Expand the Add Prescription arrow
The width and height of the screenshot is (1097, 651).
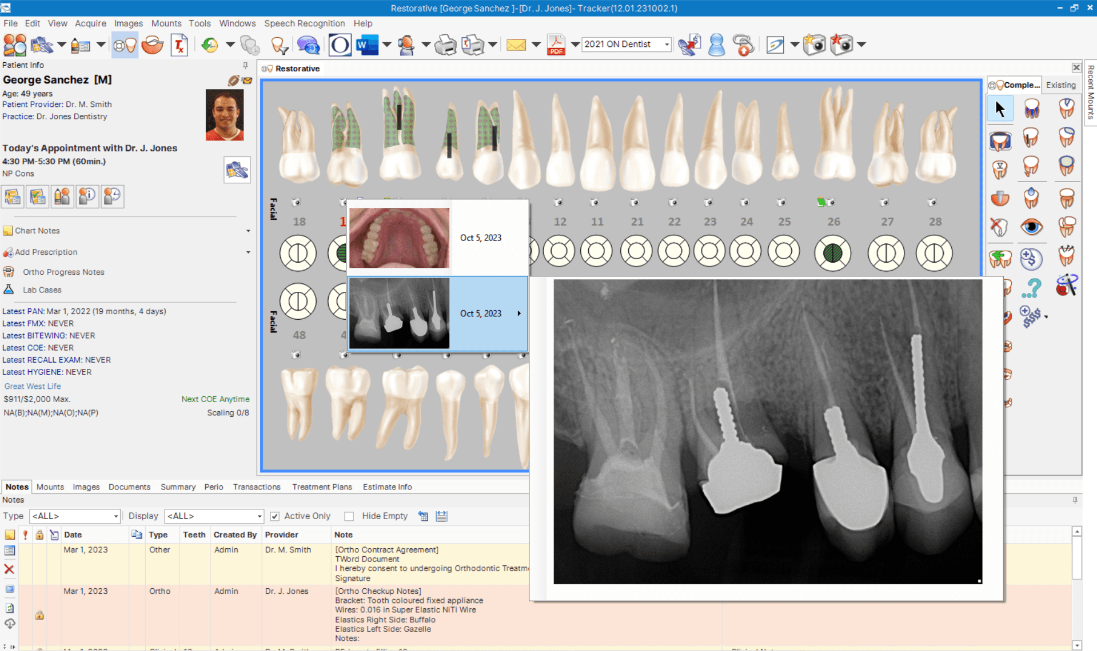(248, 252)
